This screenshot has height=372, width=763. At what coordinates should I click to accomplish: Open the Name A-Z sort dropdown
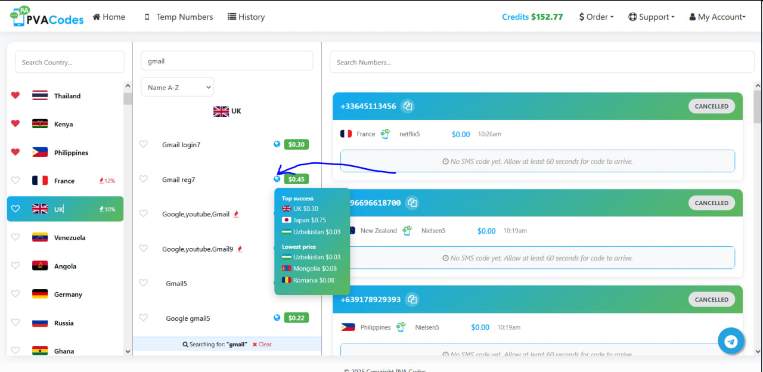pyautogui.click(x=178, y=87)
